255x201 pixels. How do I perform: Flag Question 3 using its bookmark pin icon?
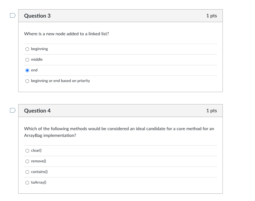(x=12, y=15)
